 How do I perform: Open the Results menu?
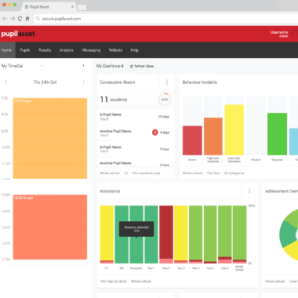point(45,50)
